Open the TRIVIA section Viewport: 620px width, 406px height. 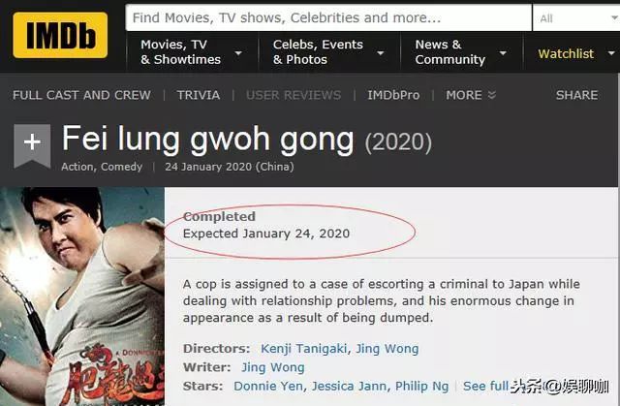coord(199,95)
